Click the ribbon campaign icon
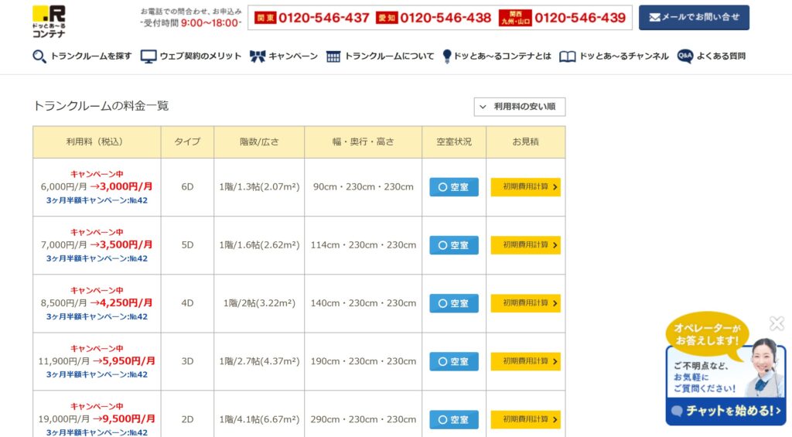Screen dimensions: 792x437 click(258, 56)
